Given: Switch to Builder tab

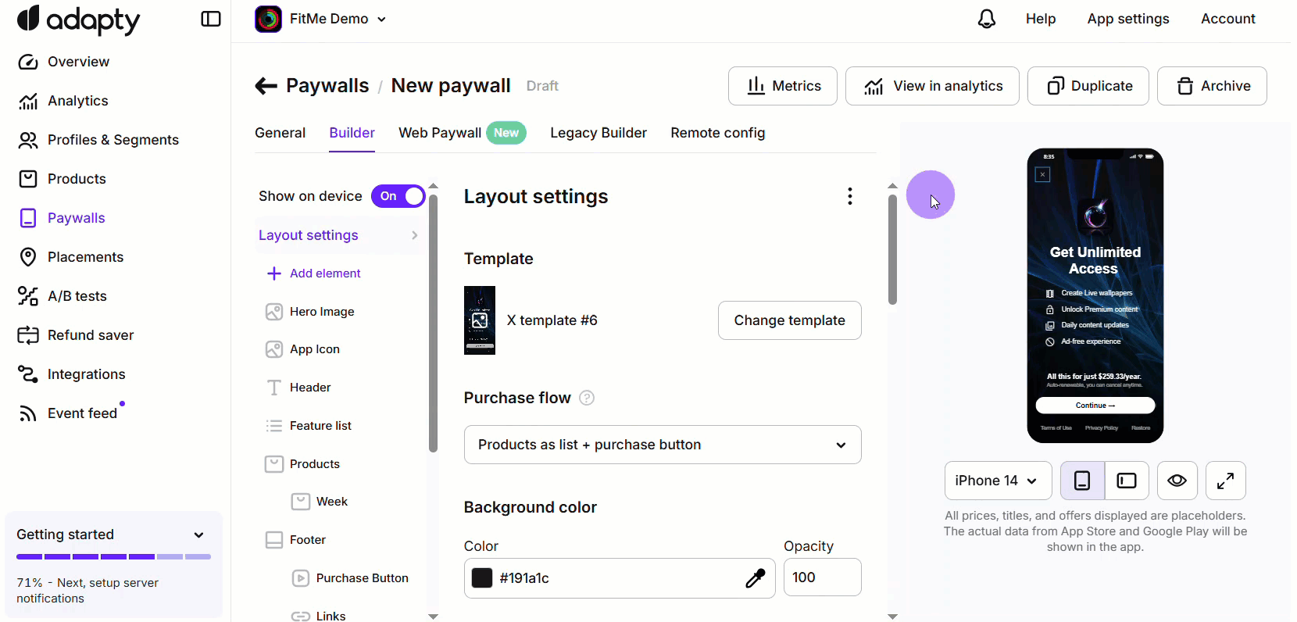Looking at the screenshot, I should point(352,133).
